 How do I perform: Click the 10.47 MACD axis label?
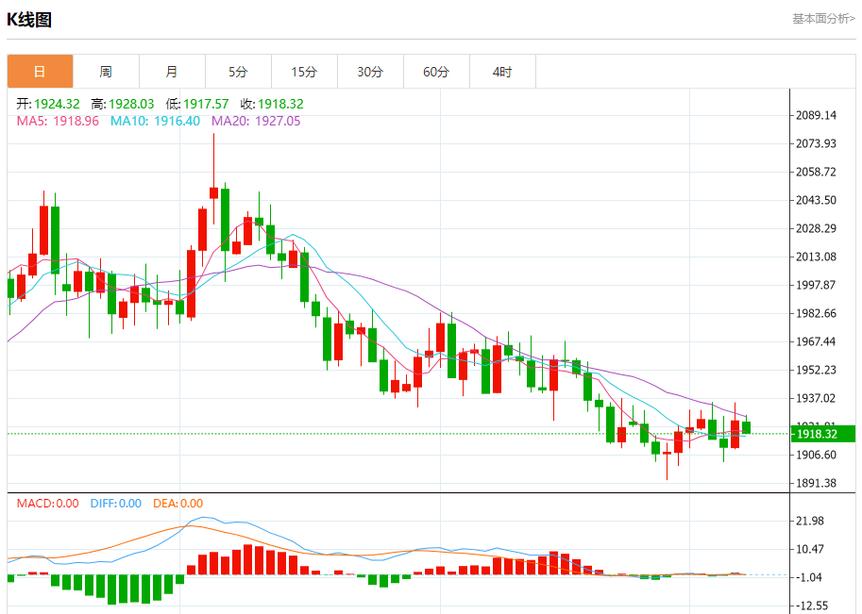pos(810,549)
